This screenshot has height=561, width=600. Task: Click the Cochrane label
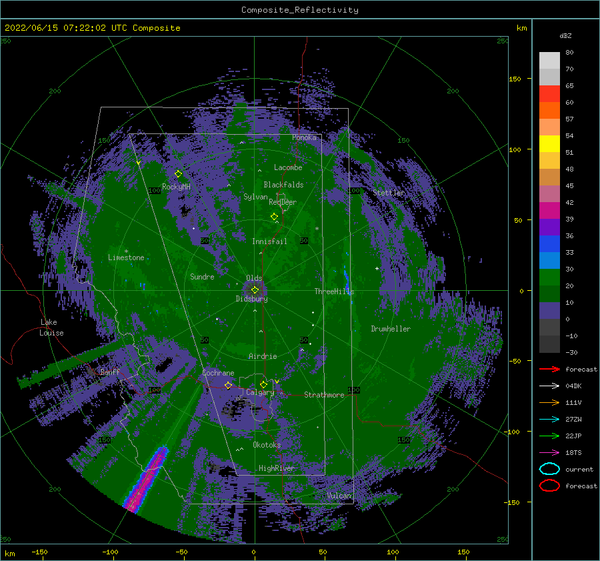[x=218, y=373]
